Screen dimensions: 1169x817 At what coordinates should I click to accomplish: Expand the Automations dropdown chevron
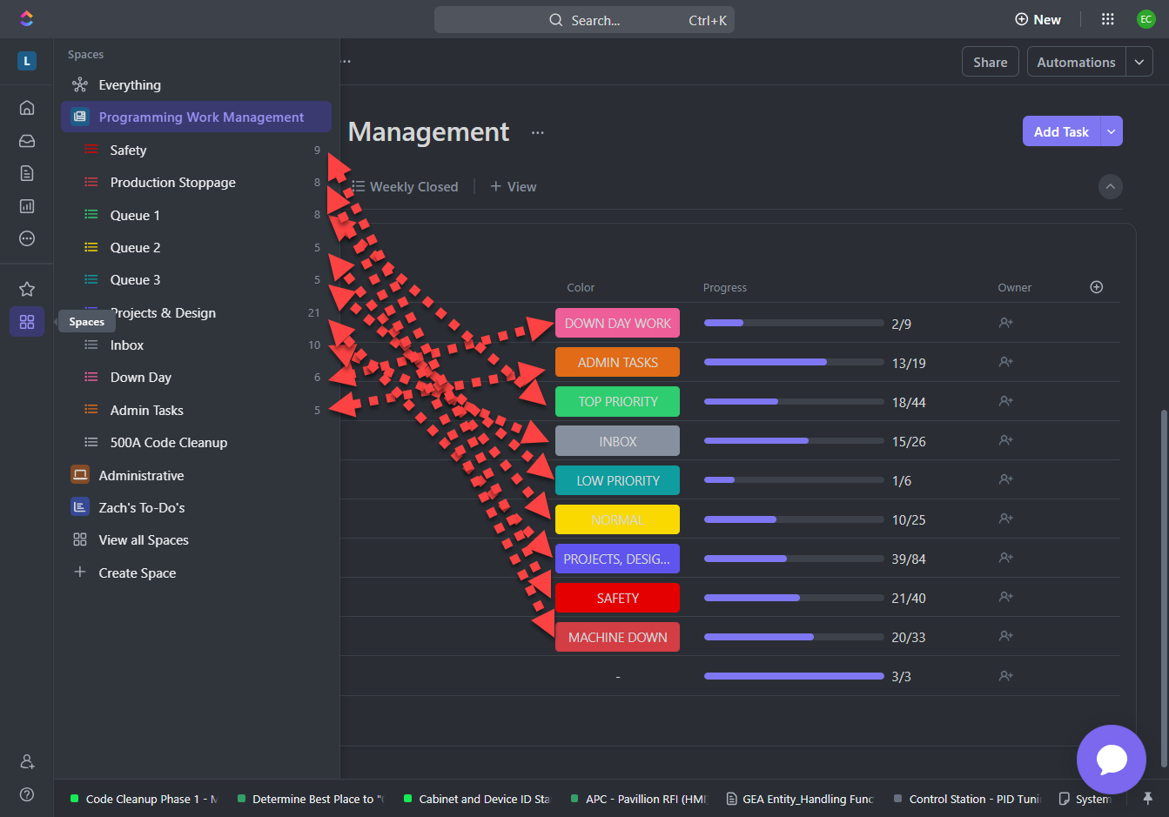(1139, 62)
